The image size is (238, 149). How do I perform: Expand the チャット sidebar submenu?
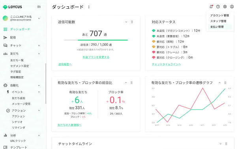pos(39,45)
